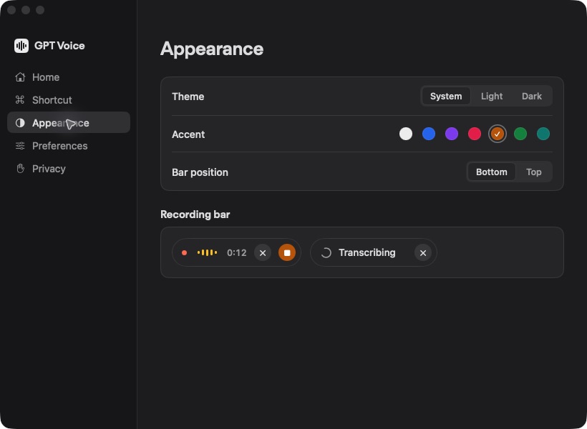Click the Appearance page heading
The height and width of the screenshot is (429, 587).
(x=212, y=49)
